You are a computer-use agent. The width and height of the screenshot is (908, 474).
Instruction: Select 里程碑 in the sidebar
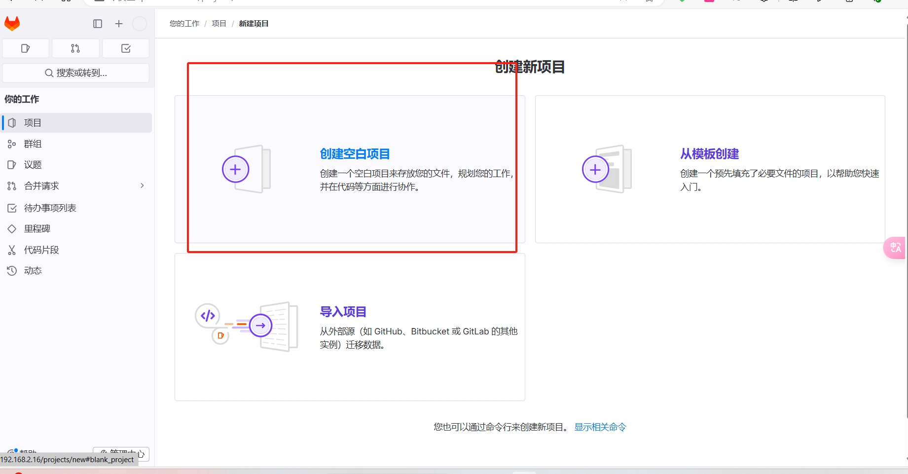77,229
